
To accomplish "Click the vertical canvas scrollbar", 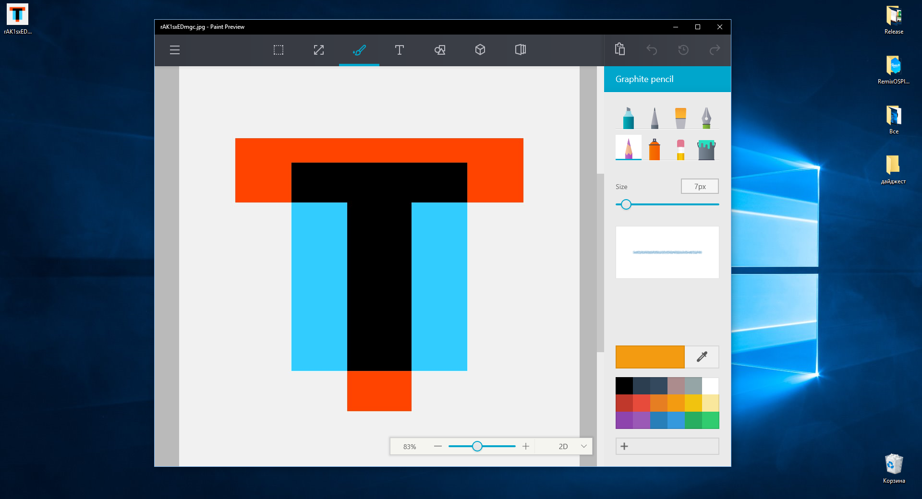I will click(600, 262).
